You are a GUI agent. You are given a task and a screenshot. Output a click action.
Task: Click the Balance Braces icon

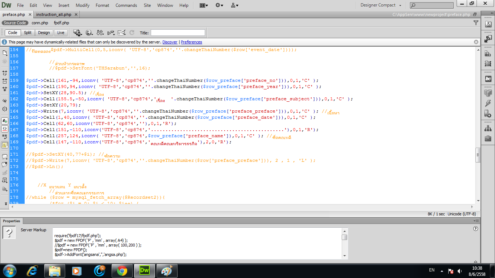(5, 109)
